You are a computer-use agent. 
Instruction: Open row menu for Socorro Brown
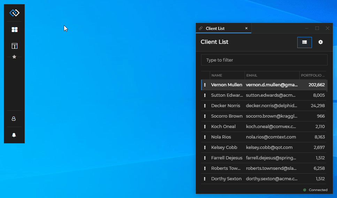(x=205, y=116)
